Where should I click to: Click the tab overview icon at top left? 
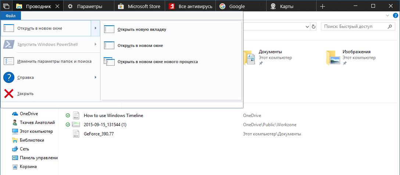pyautogui.click(x=6, y=6)
